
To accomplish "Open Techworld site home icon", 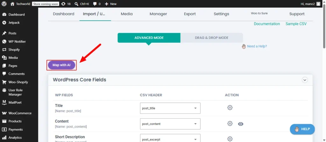I will (x=12, y=4).
